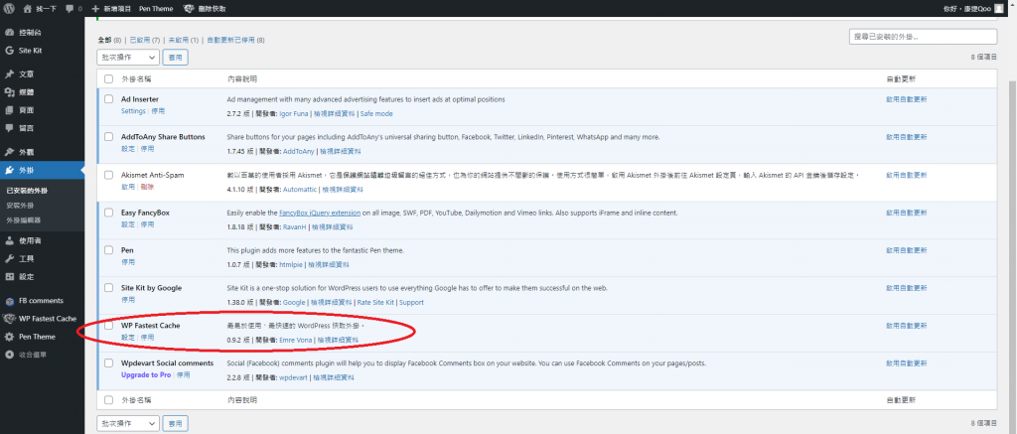Image resolution: width=1017 pixels, height=434 pixels.
Task: Click the Posts pushpin icon in sidebar
Action: [9, 73]
